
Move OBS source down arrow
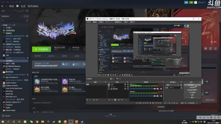tap(122, 100)
